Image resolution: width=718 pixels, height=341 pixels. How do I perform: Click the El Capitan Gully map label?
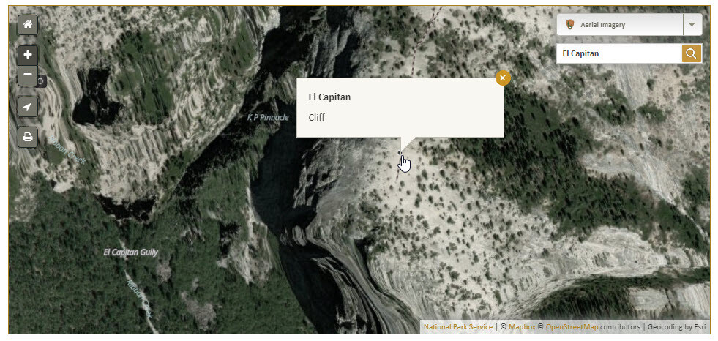point(130,252)
